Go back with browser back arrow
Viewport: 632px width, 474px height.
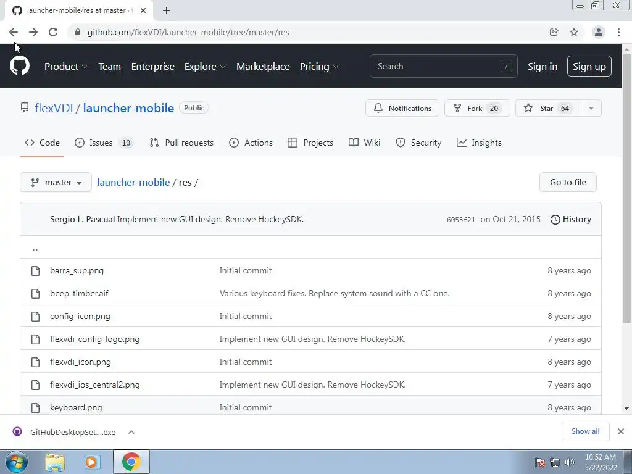pos(14,32)
